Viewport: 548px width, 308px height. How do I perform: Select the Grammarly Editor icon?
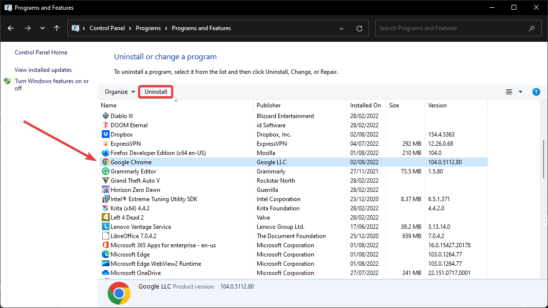click(106, 171)
